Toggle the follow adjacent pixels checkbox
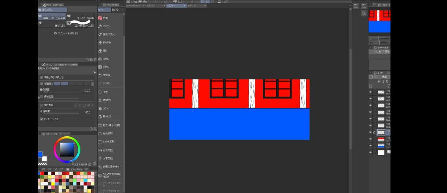447x193 pixels. click(x=42, y=78)
